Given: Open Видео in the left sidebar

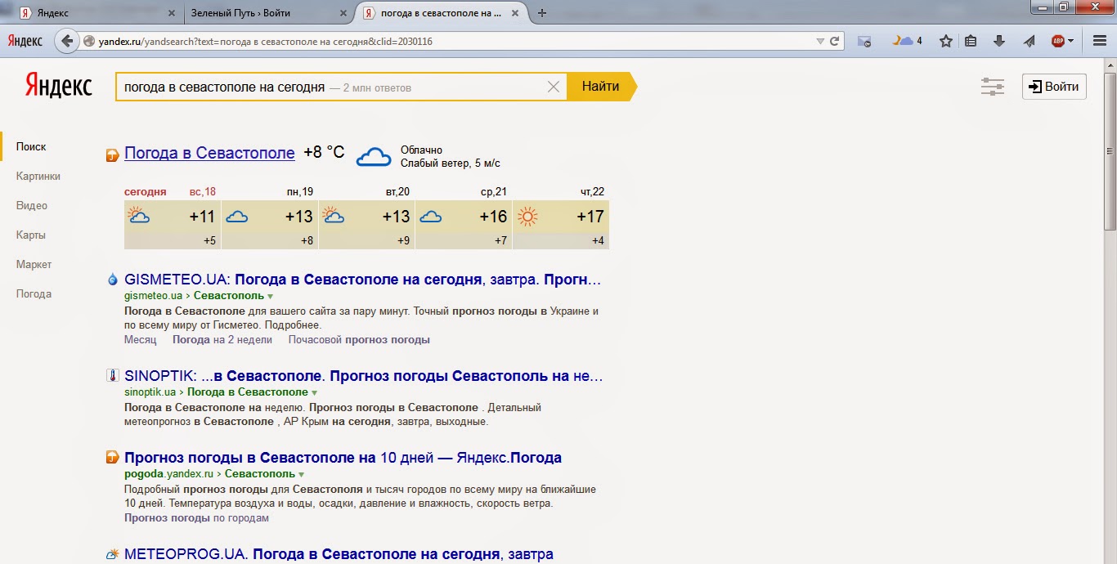Looking at the screenshot, I should click(x=32, y=205).
